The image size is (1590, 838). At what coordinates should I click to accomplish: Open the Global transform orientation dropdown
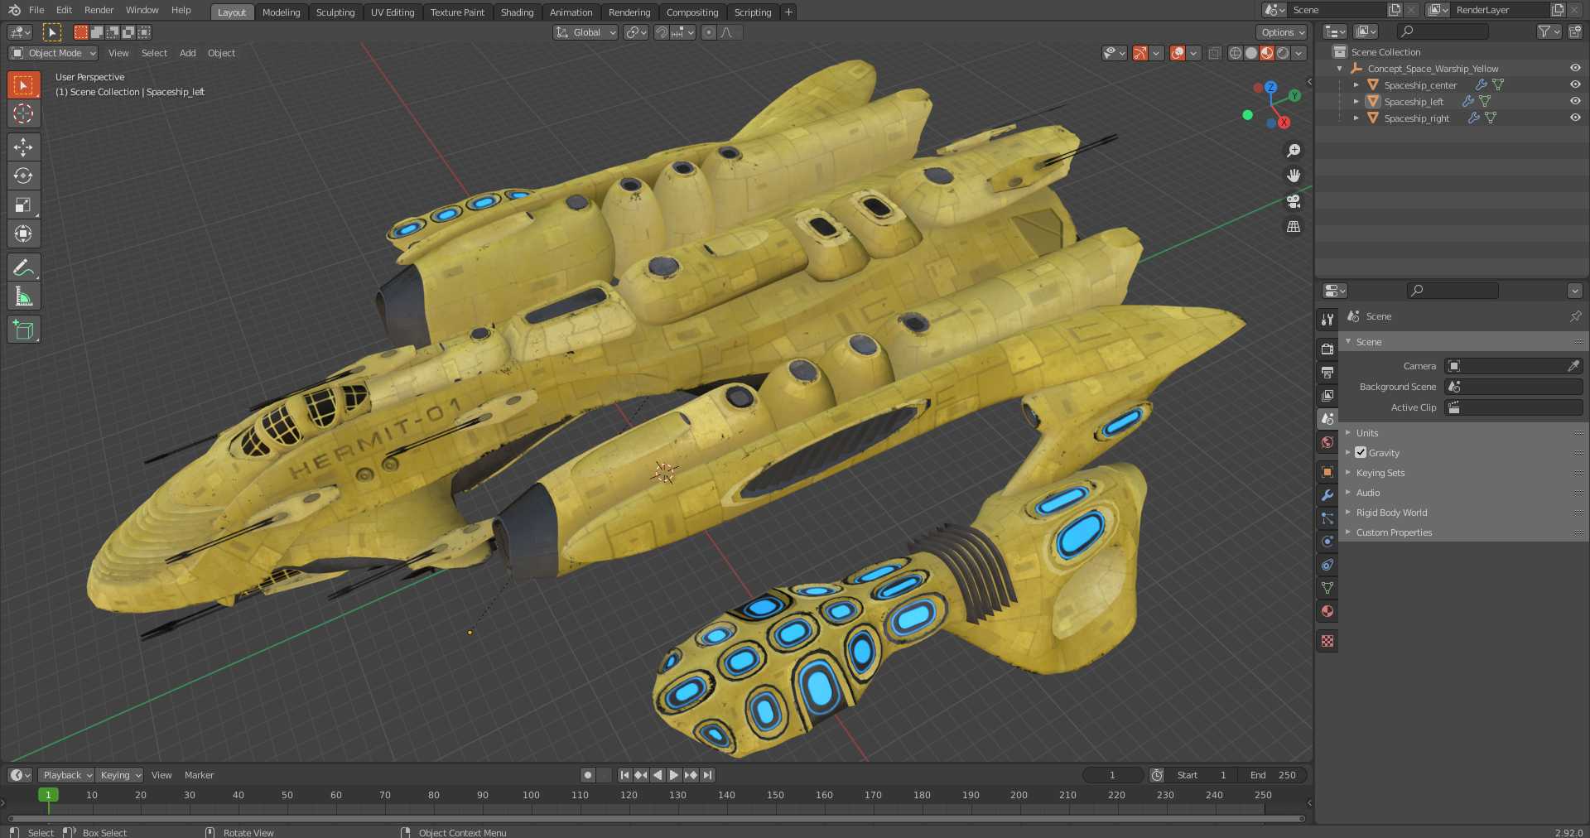[585, 32]
